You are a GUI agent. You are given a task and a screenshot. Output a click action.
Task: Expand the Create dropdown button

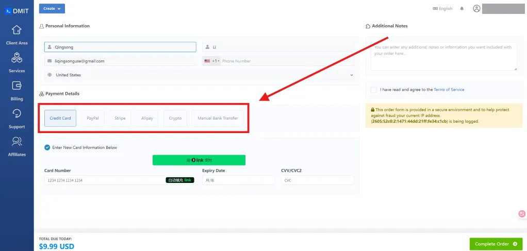52,8
